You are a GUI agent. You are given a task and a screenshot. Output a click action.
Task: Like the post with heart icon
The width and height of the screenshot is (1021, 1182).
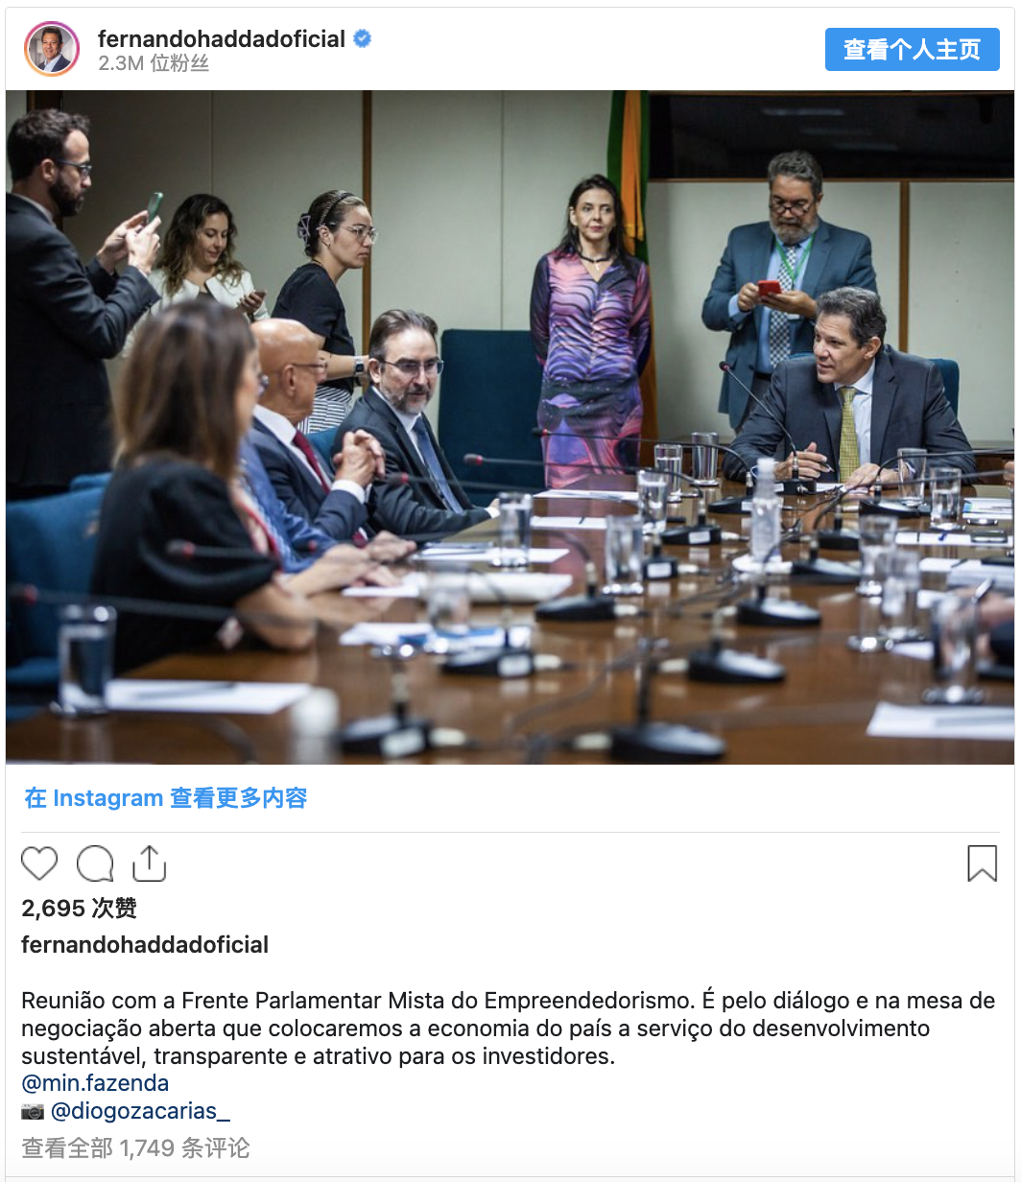(x=39, y=863)
